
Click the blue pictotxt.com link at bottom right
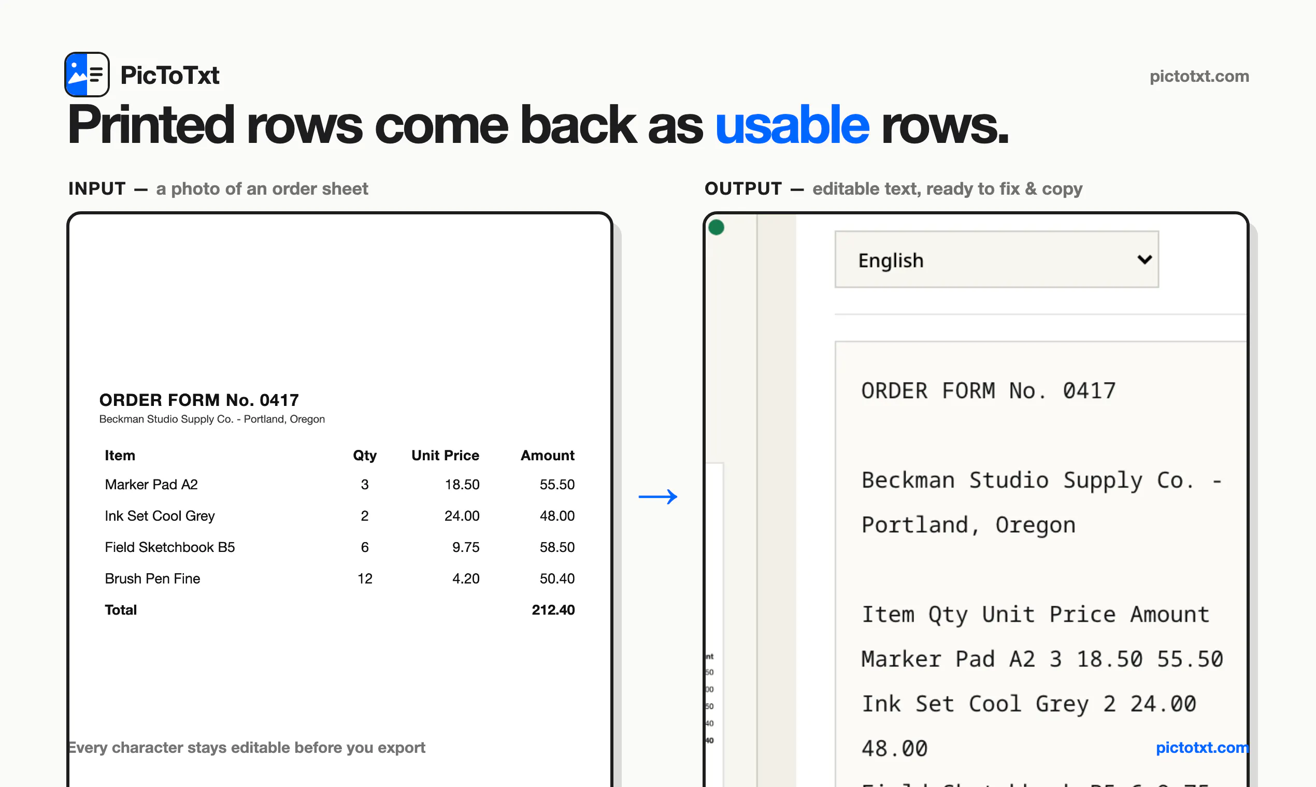coord(1203,747)
